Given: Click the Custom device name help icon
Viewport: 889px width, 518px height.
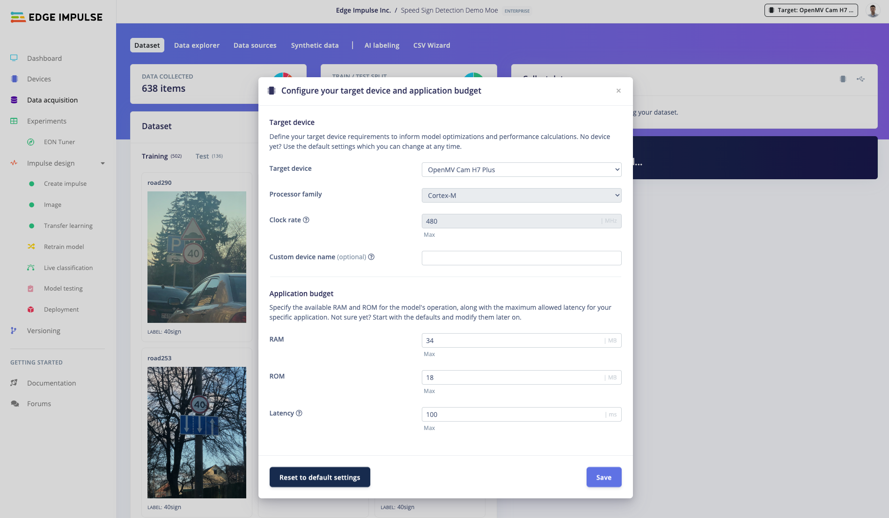Looking at the screenshot, I should (x=371, y=257).
